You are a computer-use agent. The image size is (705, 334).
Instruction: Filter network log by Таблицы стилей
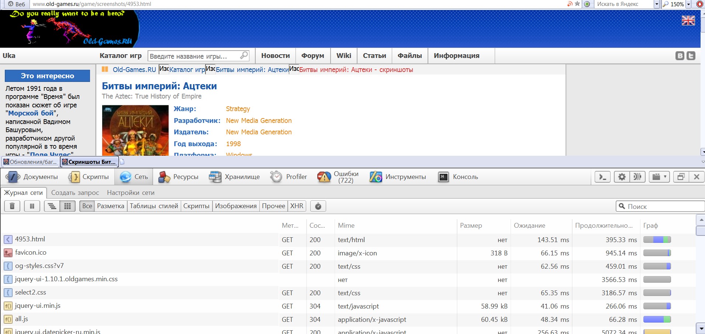pyautogui.click(x=154, y=206)
